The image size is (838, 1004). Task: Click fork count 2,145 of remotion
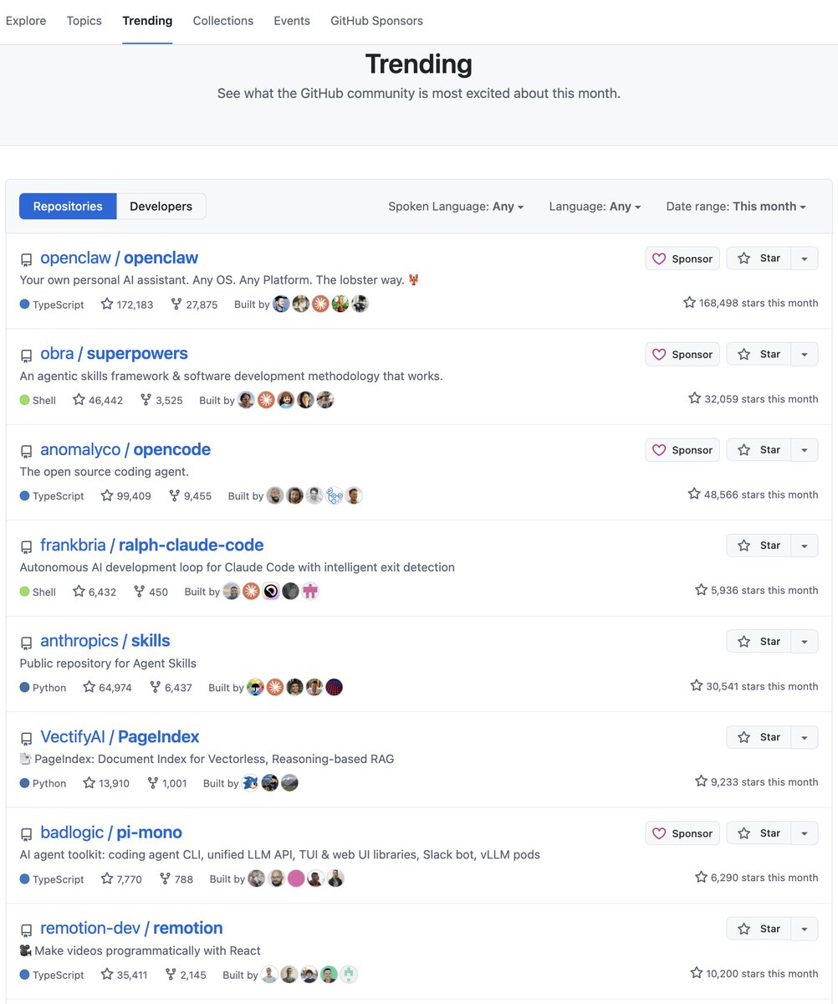pyautogui.click(x=186, y=975)
